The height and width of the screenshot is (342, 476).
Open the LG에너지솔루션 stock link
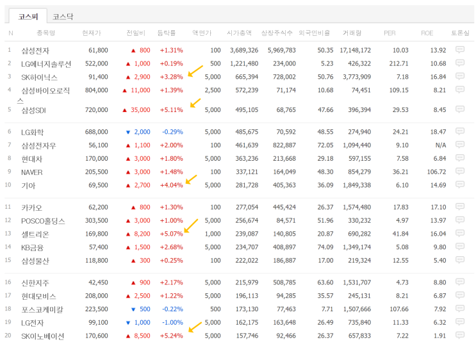46,64
